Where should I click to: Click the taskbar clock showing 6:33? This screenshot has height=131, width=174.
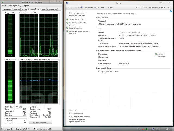(167, 129)
